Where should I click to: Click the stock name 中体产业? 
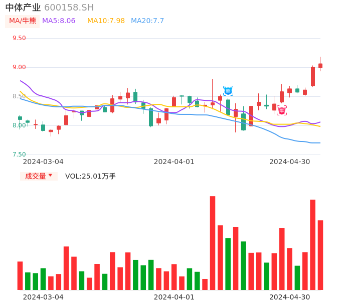coord(23,8)
